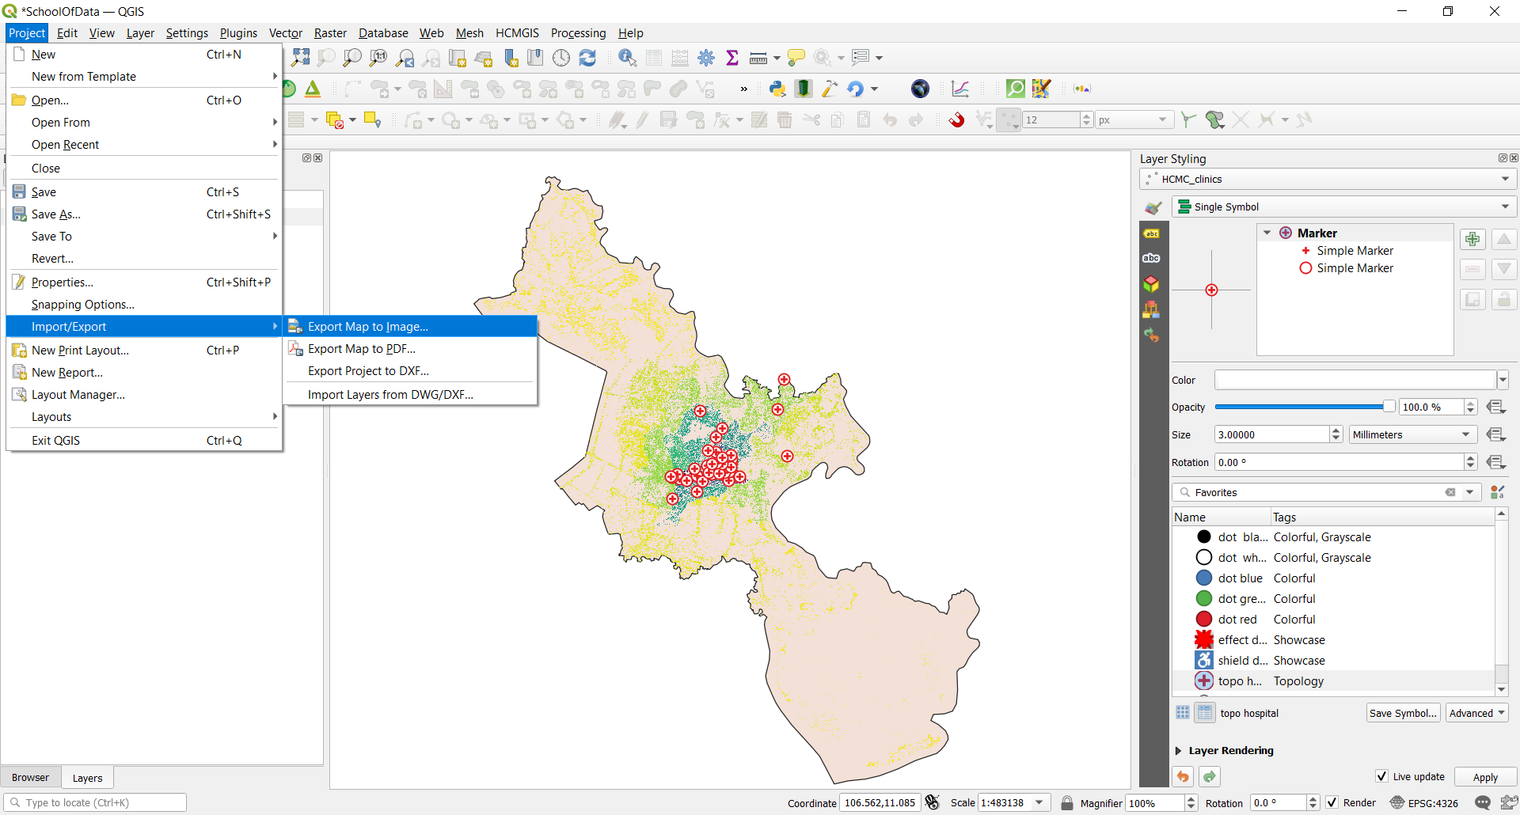Click the Size value field
This screenshot has width=1520, height=815.
(x=1271, y=434)
